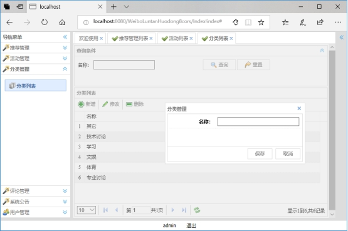
Task: Select row 技术讨论 in category list
Action: (x=198, y=136)
